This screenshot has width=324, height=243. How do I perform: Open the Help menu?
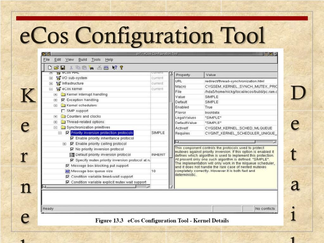(x=109, y=60)
